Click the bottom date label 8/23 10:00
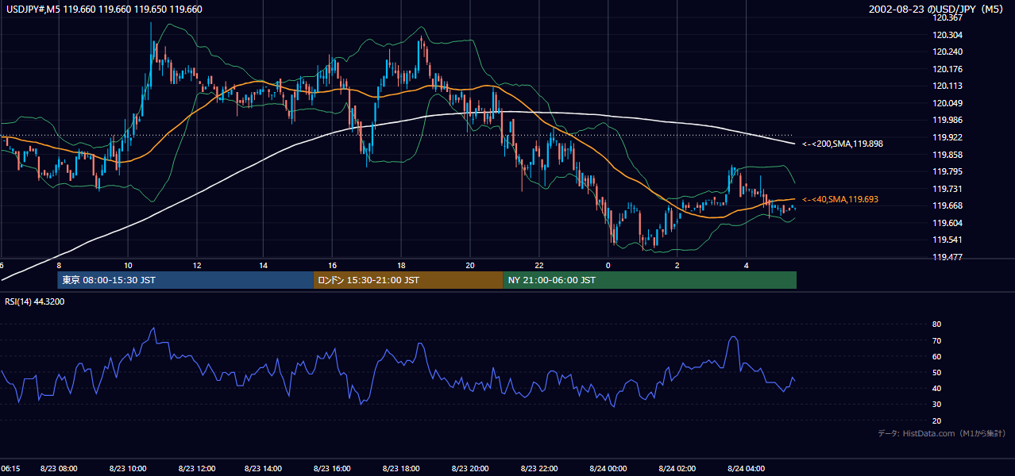Image resolution: width=1015 pixels, height=476 pixels. tap(128, 469)
